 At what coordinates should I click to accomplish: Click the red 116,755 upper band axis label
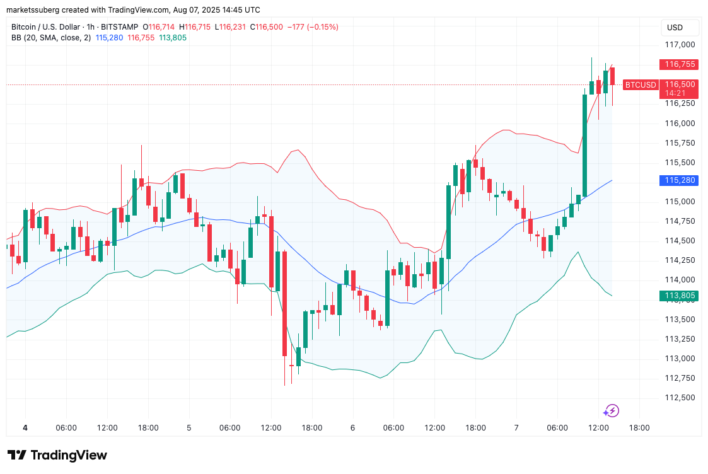tap(680, 64)
